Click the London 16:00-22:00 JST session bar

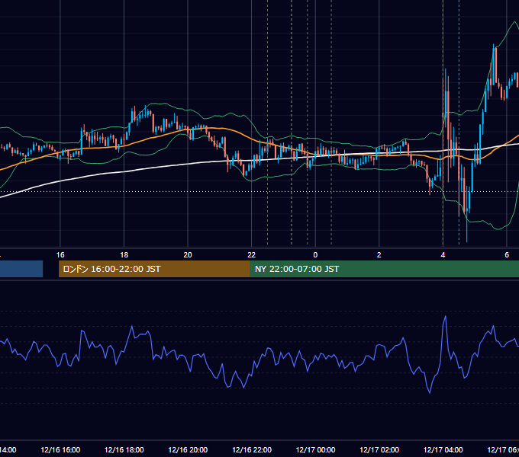(154, 269)
